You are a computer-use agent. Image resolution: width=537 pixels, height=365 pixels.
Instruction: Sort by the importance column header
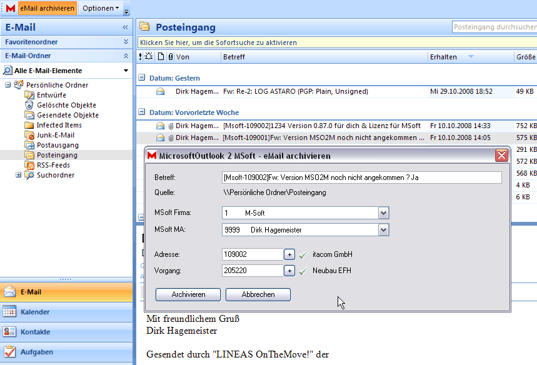pyautogui.click(x=141, y=57)
